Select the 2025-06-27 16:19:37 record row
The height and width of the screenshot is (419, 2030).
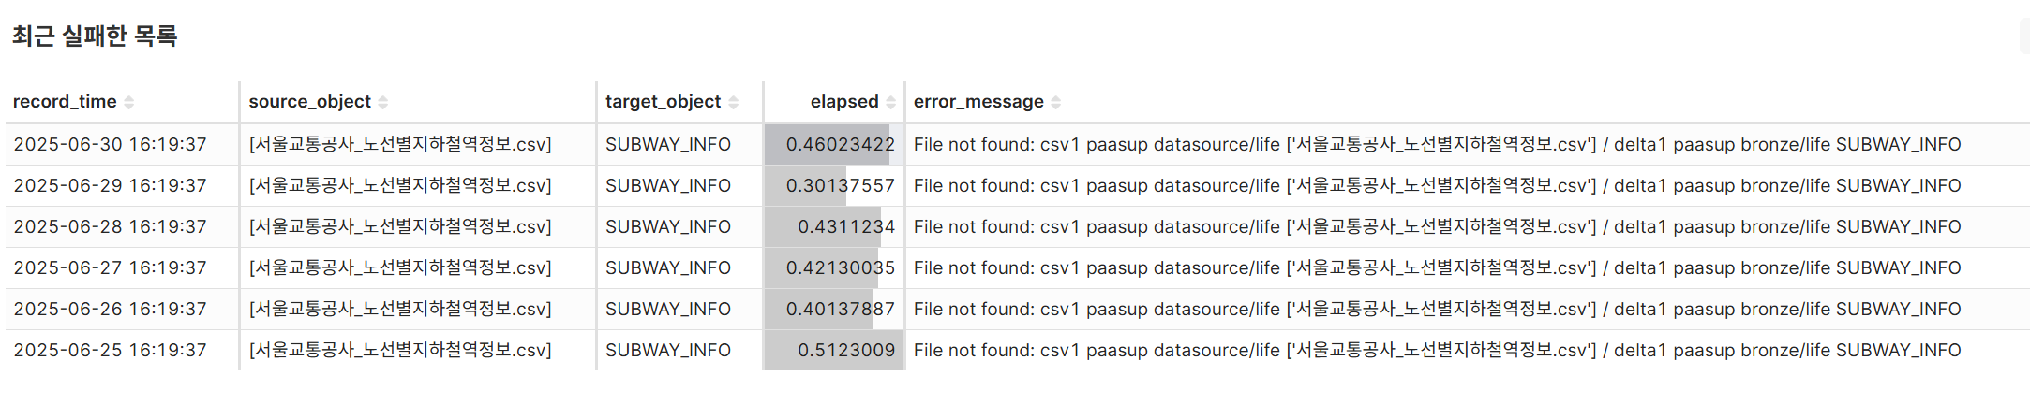[x=1017, y=267]
